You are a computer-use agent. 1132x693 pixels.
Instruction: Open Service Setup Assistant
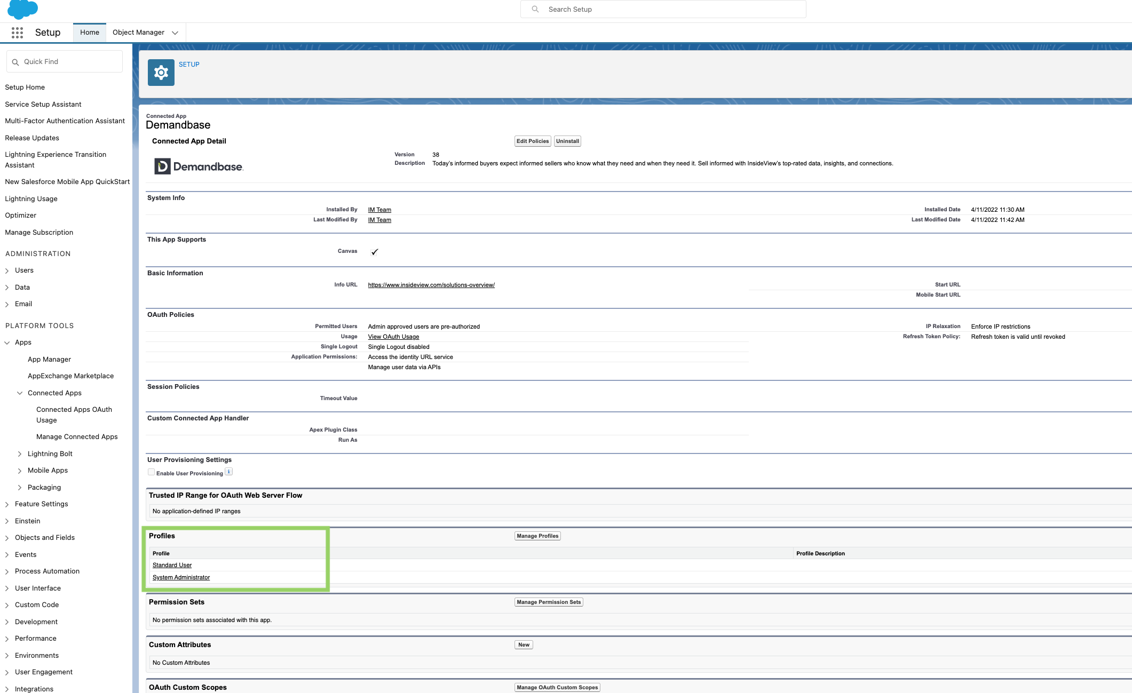(x=43, y=105)
